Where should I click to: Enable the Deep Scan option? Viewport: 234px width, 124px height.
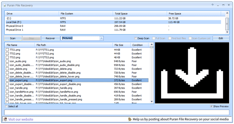pos(135,38)
